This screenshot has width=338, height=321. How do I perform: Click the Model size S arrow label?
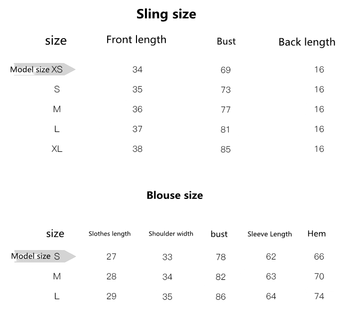pyautogui.click(x=42, y=256)
